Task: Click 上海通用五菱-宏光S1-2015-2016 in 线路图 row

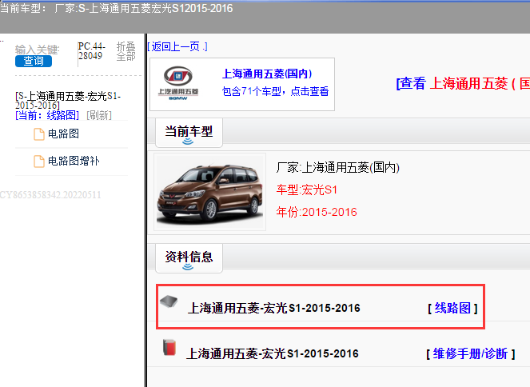Action: click(273, 308)
